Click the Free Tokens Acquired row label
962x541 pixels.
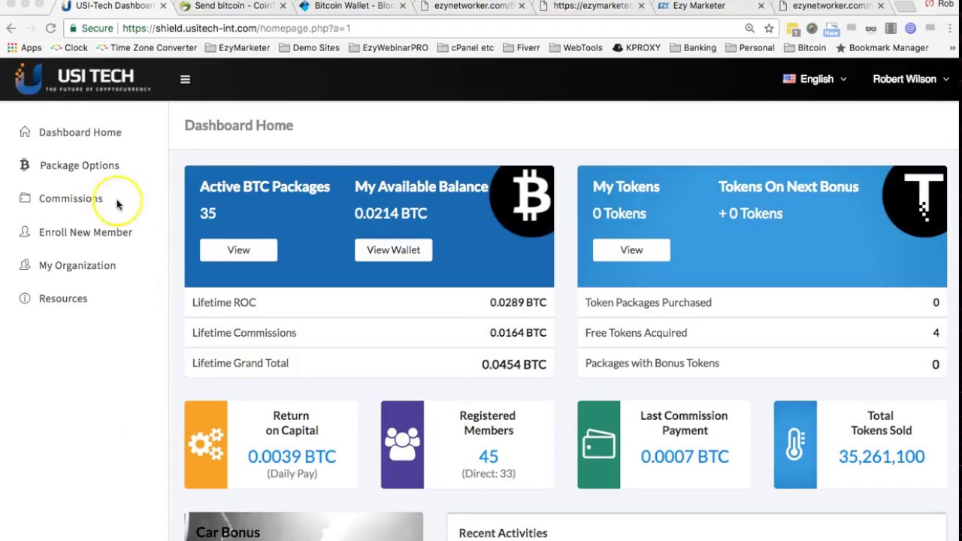[636, 333]
